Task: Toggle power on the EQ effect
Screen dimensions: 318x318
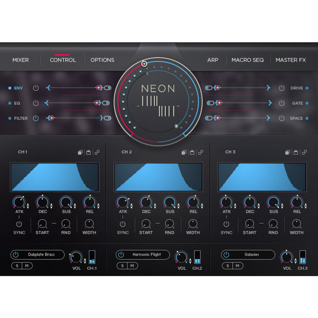Action: tap(36, 103)
